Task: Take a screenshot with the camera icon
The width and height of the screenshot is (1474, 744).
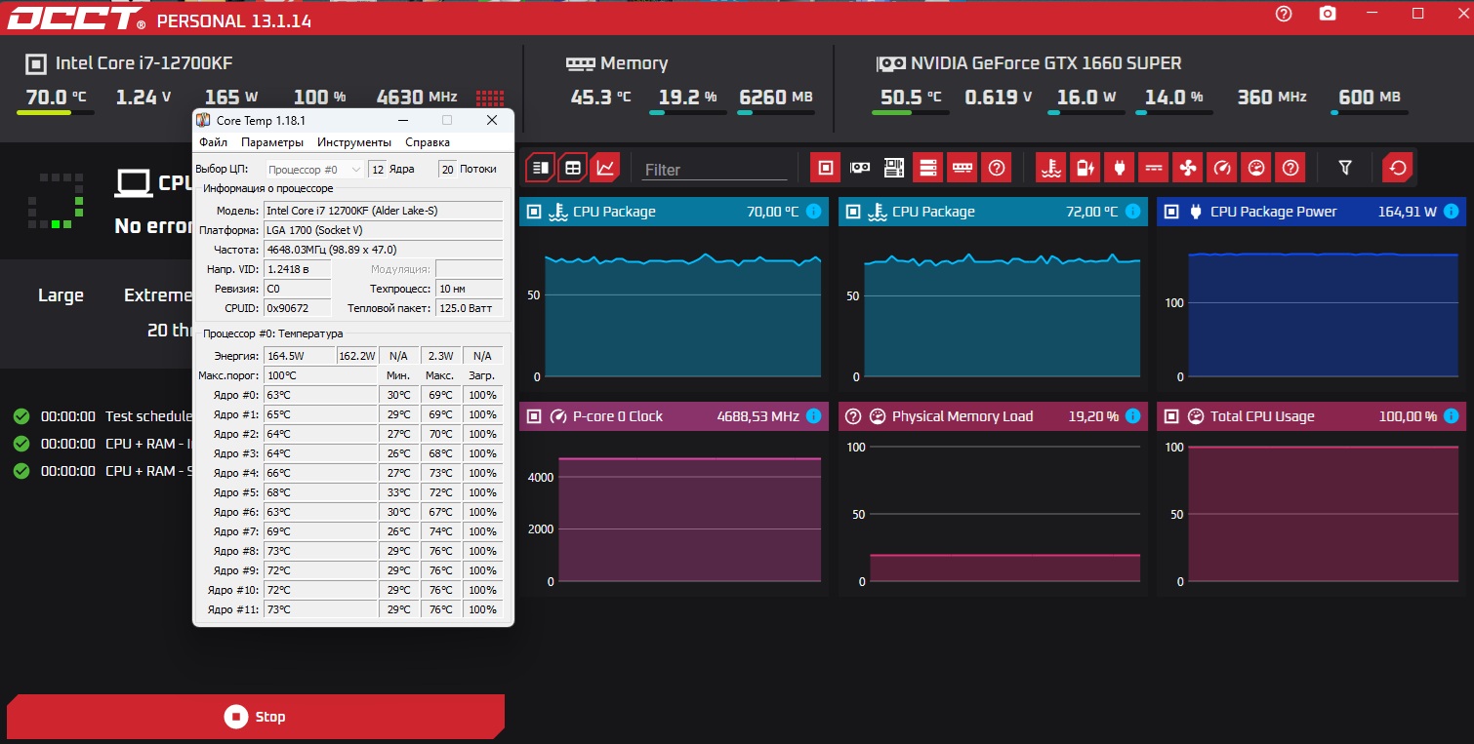Action: [1328, 14]
